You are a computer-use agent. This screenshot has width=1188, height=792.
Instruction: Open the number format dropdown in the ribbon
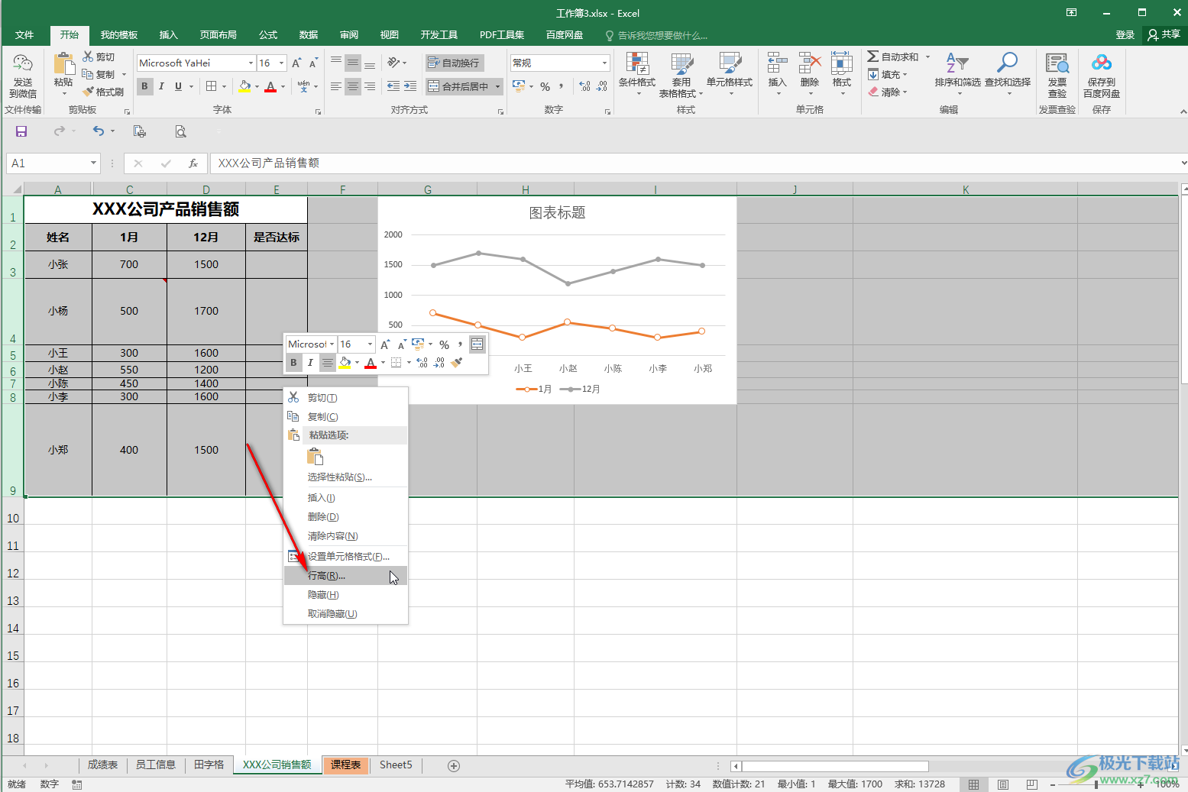click(x=604, y=63)
